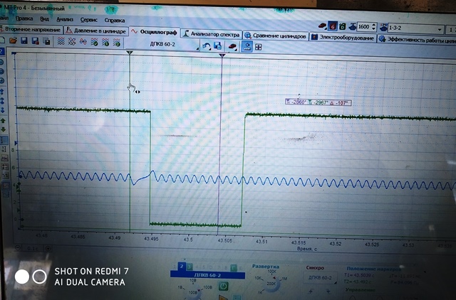Screen dimensions: 456x300
Task: Switch to Вторичное напряжение tab
Action: [31, 30]
